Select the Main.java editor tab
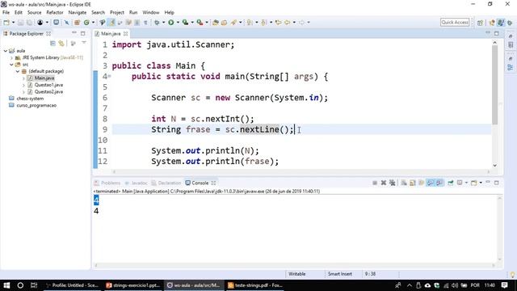The image size is (517, 291). (111, 34)
